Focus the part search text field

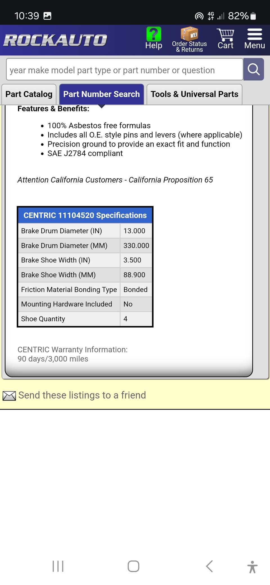tap(125, 70)
